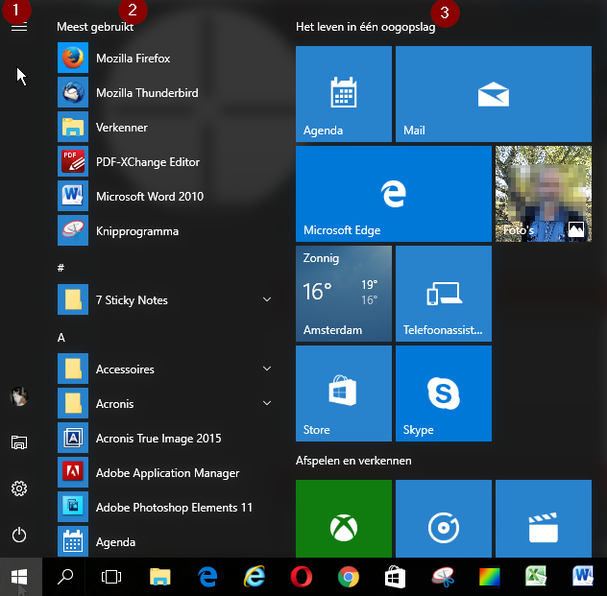Screen dimensions: 607x596
Task: Open File Explorer from the left rail
Action: point(19,442)
